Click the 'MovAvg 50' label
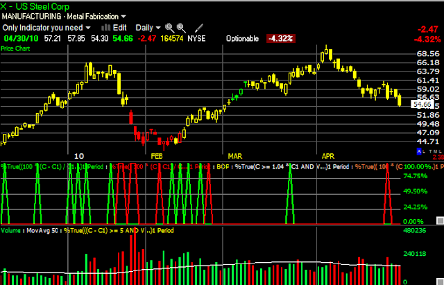 42,231
